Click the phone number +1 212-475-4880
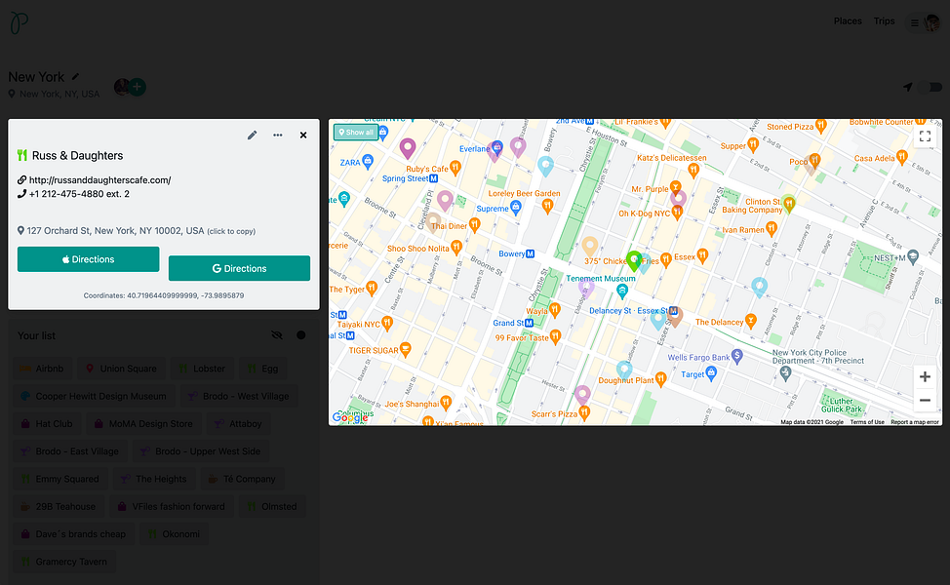 [x=79, y=194]
